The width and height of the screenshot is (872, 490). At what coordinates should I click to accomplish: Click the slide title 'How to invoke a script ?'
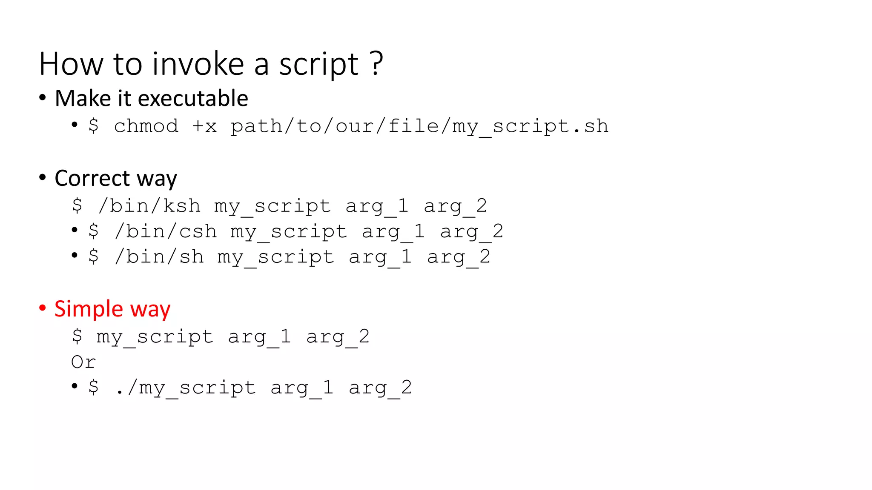point(211,64)
